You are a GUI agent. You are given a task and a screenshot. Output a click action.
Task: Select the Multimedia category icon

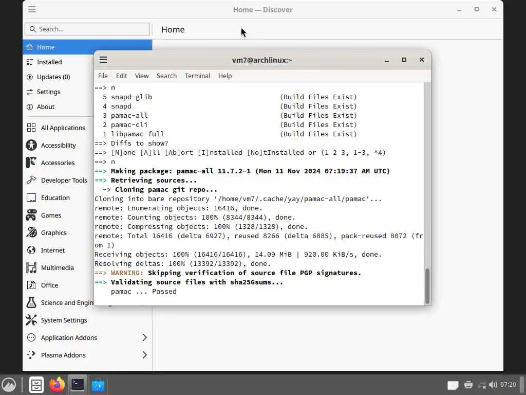point(31,267)
